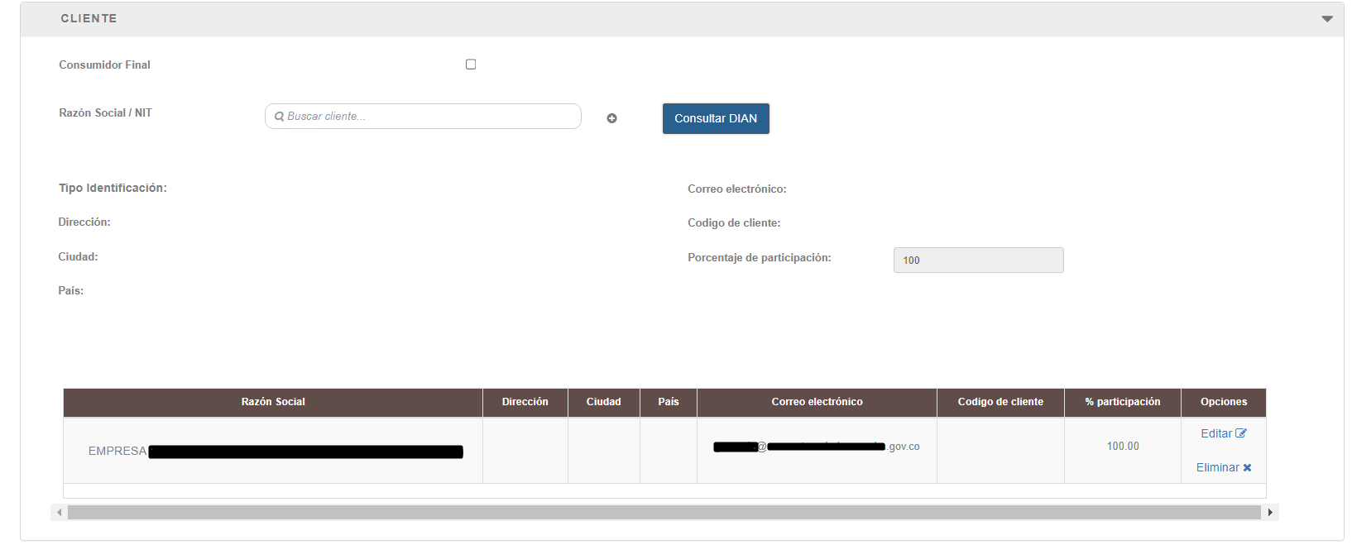1352x545 pixels.
Task: Click the pencil icon beside Editar
Action: tap(1241, 433)
